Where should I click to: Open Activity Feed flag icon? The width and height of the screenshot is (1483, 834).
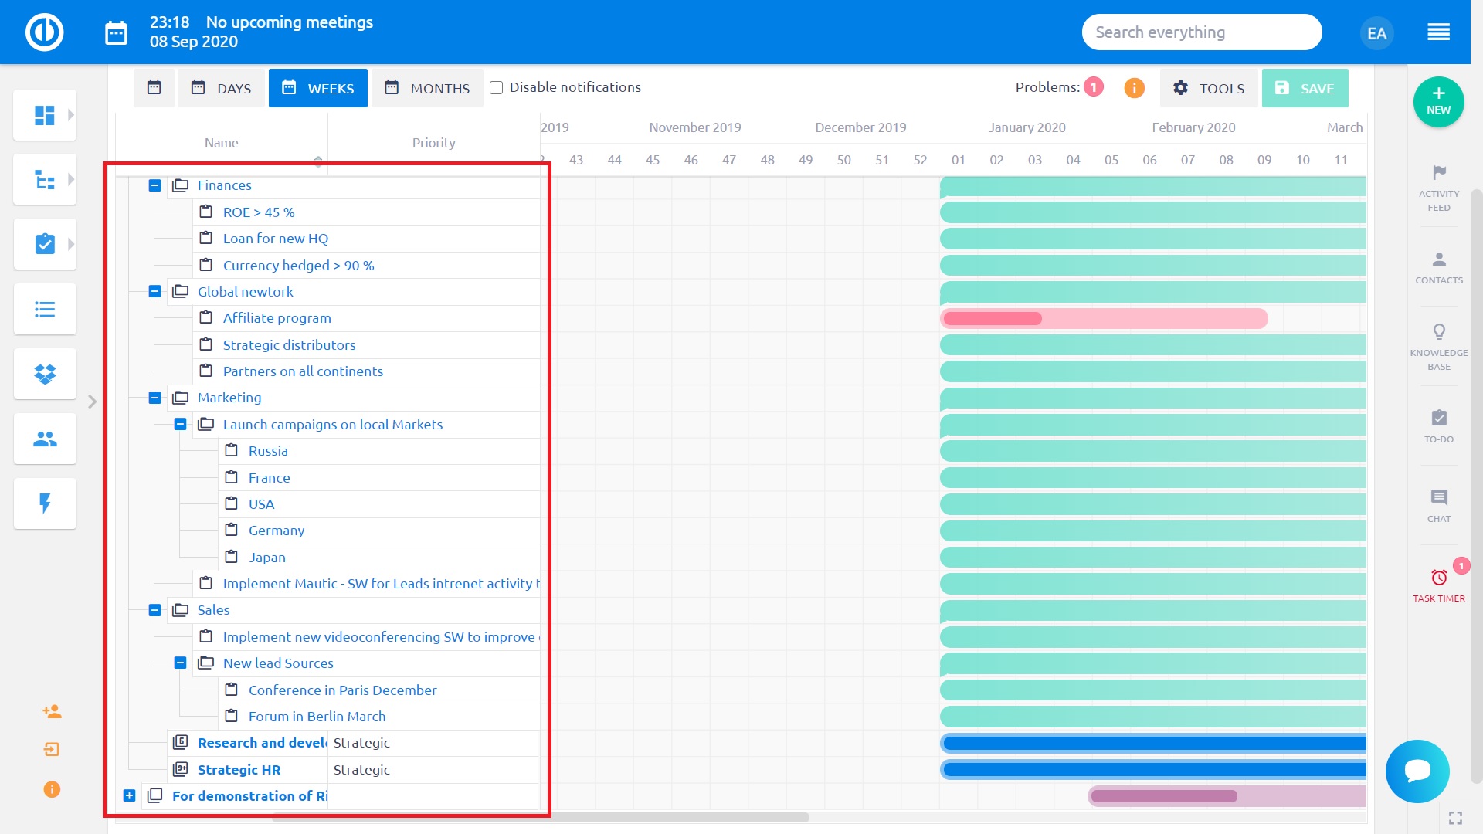(x=1439, y=172)
